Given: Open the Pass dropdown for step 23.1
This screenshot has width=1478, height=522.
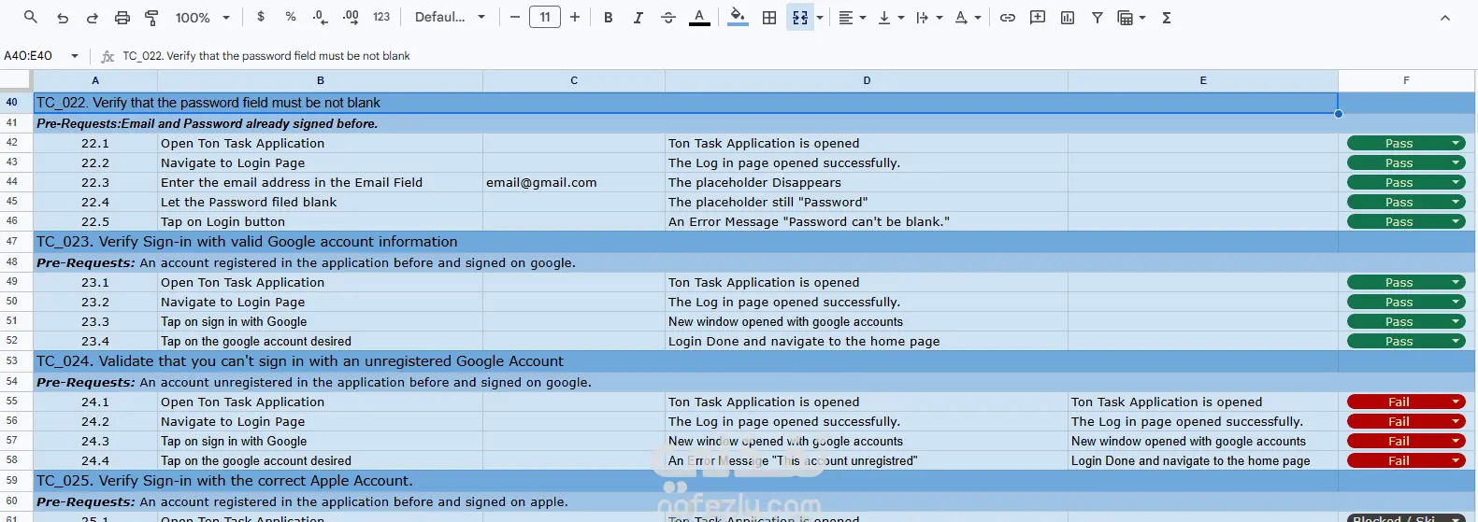Looking at the screenshot, I should pos(1406,282).
